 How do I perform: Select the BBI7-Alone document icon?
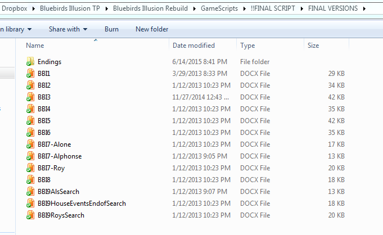(x=30, y=144)
